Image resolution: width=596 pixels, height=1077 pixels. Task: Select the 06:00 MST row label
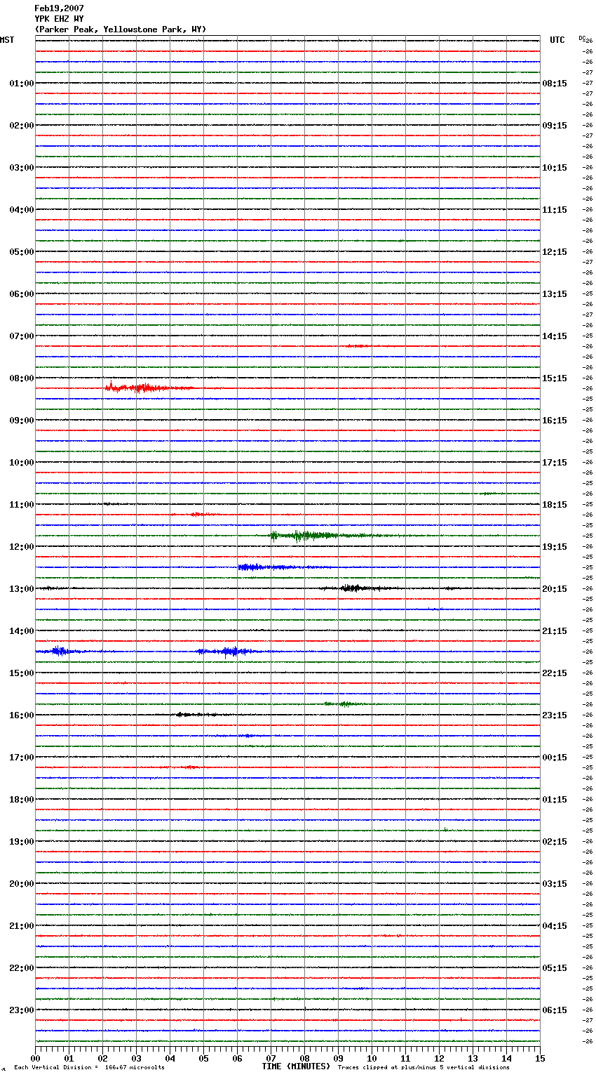(x=22, y=294)
